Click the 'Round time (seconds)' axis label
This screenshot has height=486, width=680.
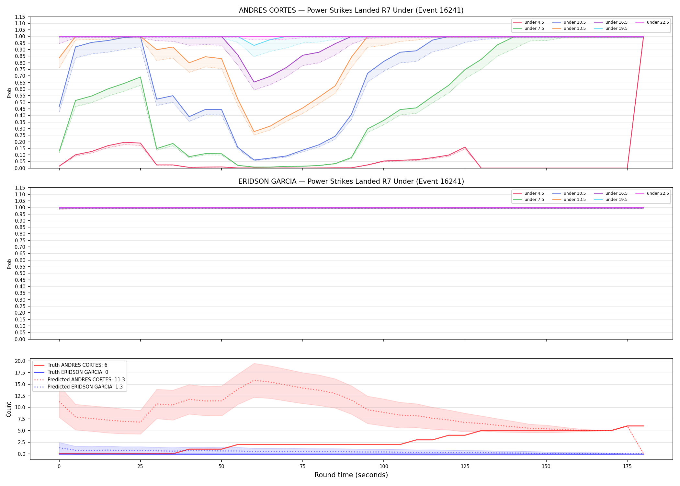click(351, 475)
